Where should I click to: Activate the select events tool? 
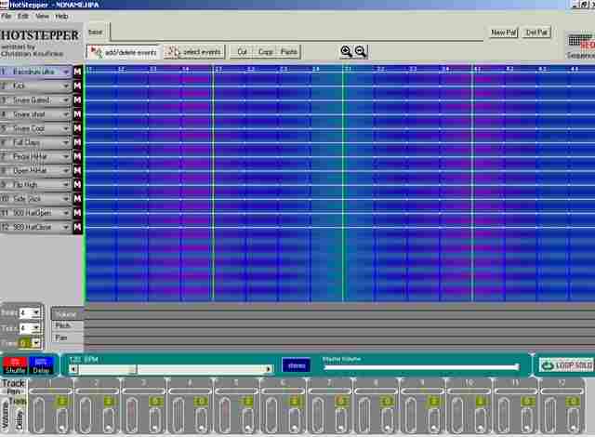(x=194, y=52)
